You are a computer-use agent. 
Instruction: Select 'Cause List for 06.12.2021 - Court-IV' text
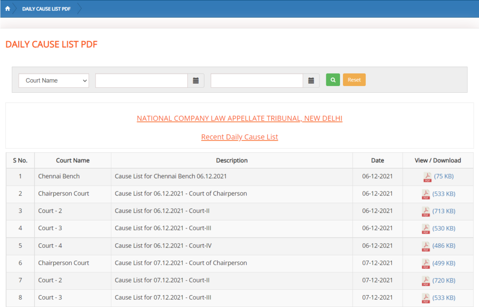163,246
